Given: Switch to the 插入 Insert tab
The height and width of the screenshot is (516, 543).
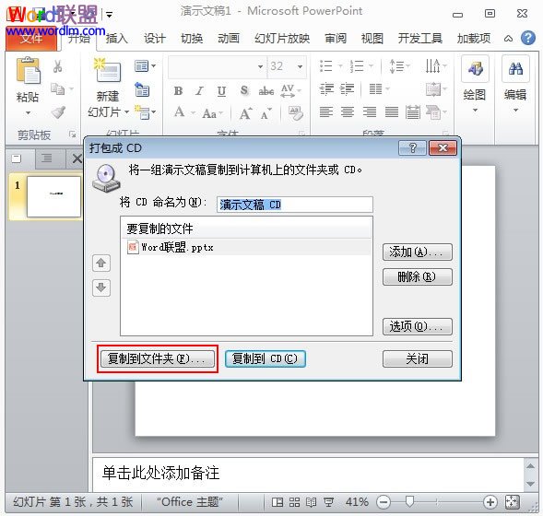Looking at the screenshot, I should [117, 39].
